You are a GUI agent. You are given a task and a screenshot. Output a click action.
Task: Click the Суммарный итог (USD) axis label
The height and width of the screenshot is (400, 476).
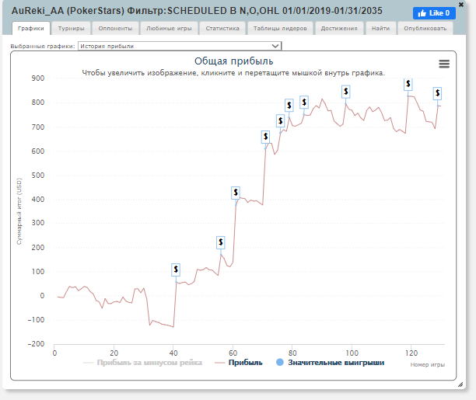[19, 211]
